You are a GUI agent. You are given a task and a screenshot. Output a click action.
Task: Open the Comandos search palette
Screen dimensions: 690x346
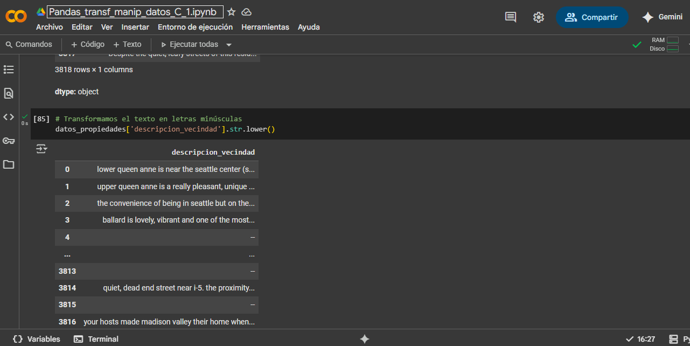(29, 44)
